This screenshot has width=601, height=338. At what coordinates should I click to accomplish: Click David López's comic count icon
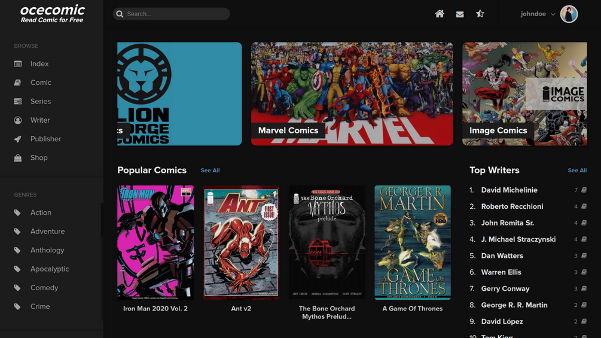pos(584,321)
